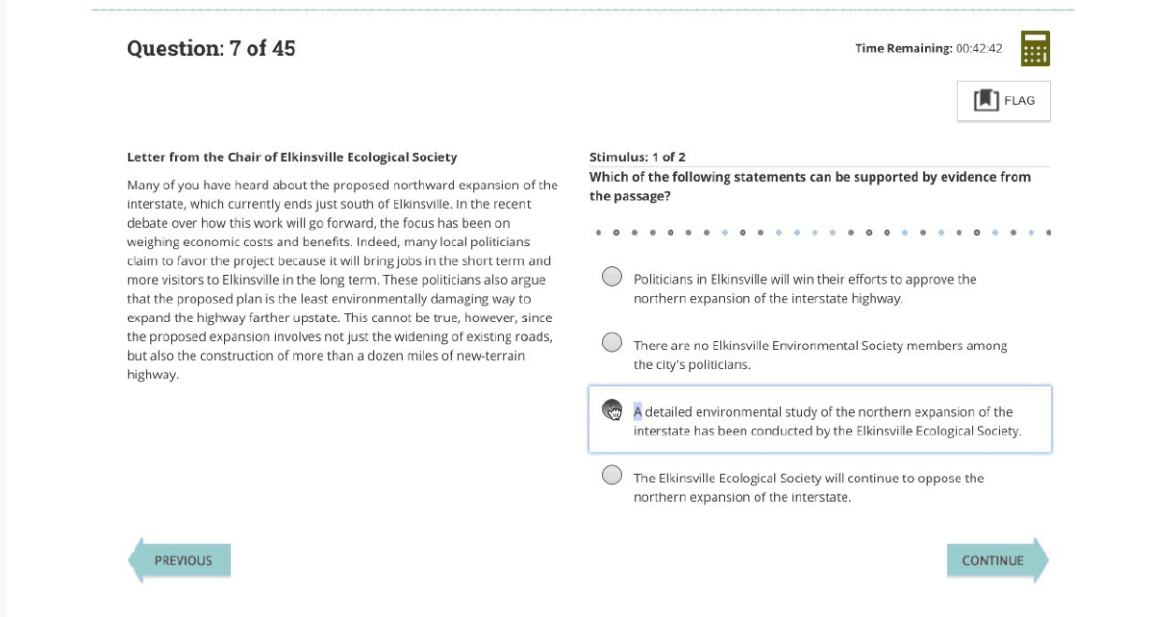Click the first question progress dot
This screenshot has width=1151, height=617.
[x=598, y=232]
